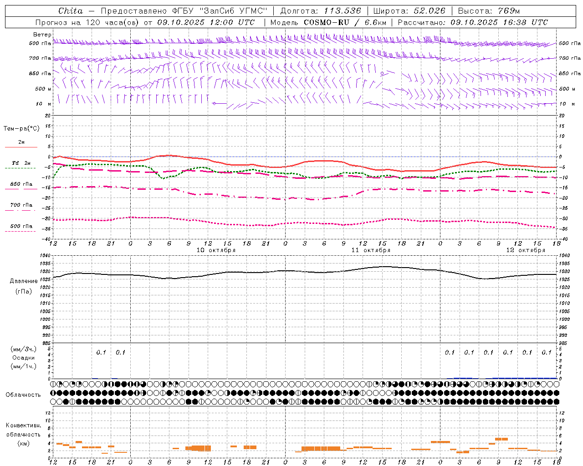Select the (мм/3ч.) precipitation unit label
Screen dimensions: 583x466
tap(24, 349)
